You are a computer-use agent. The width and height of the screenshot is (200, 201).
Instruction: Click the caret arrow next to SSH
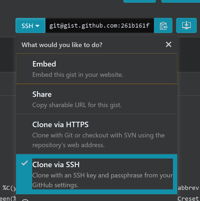[x=37, y=26]
